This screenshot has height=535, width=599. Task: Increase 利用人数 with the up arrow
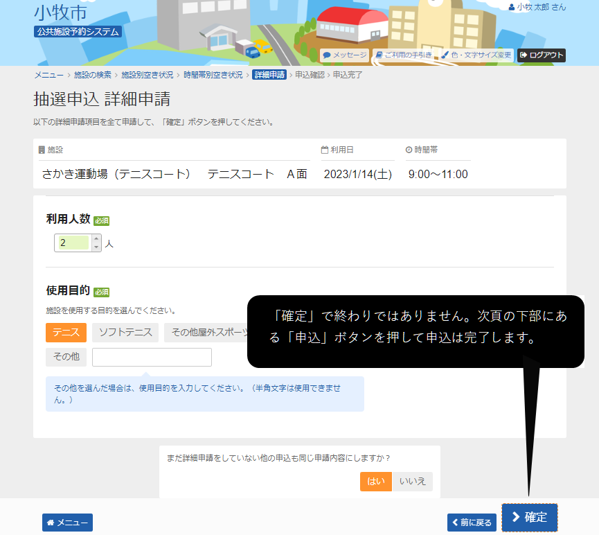point(96,239)
